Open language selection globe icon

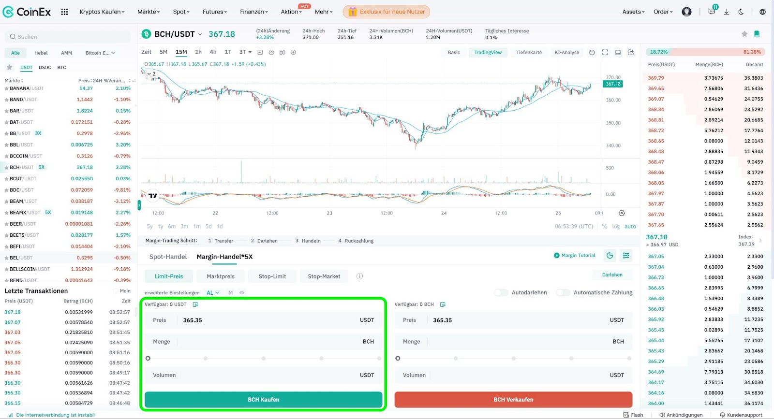click(762, 12)
